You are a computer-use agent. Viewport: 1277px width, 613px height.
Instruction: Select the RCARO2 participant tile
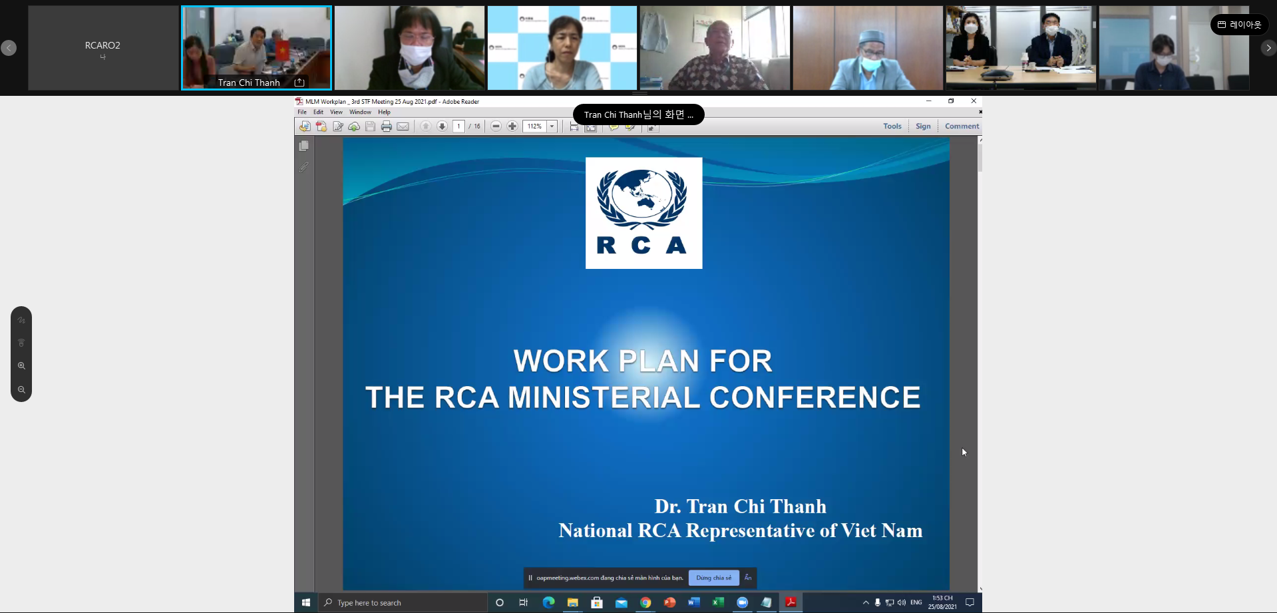(103, 48)
